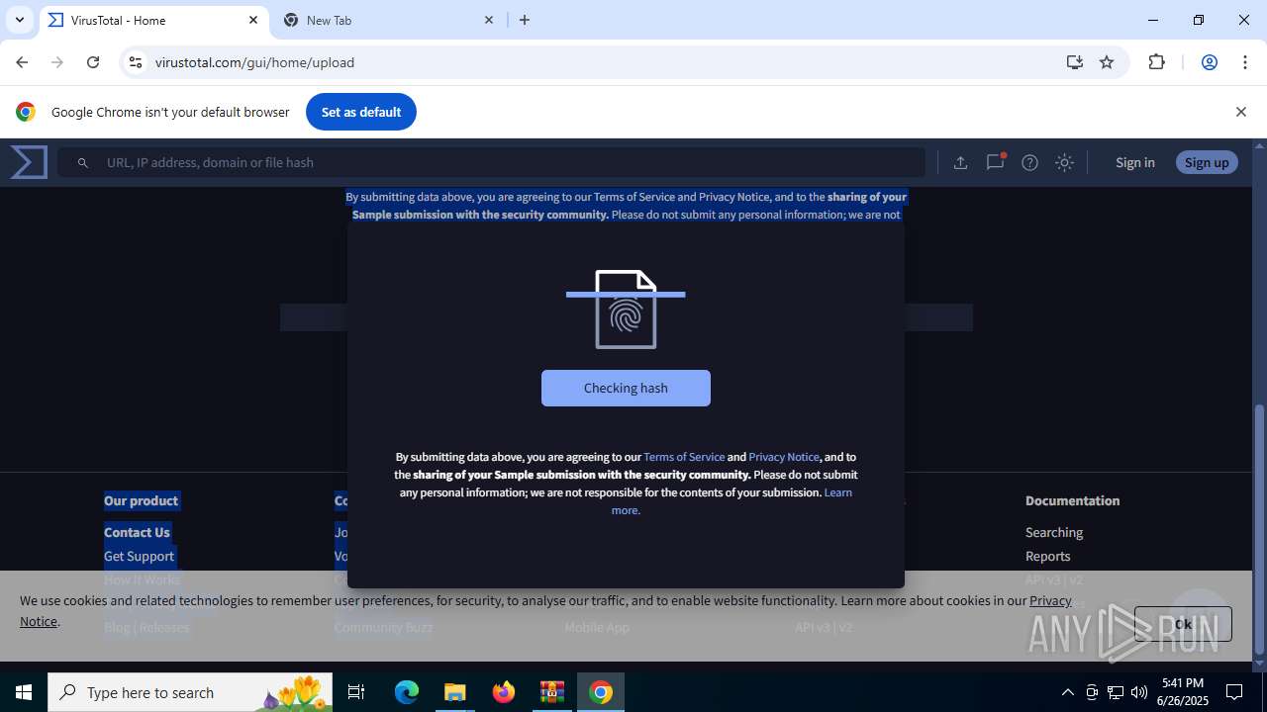The width and height of the screenshot is (1267, 712).
Task: Focus the URL, IP address, domain search field
Action: click(x=491, y=162)
